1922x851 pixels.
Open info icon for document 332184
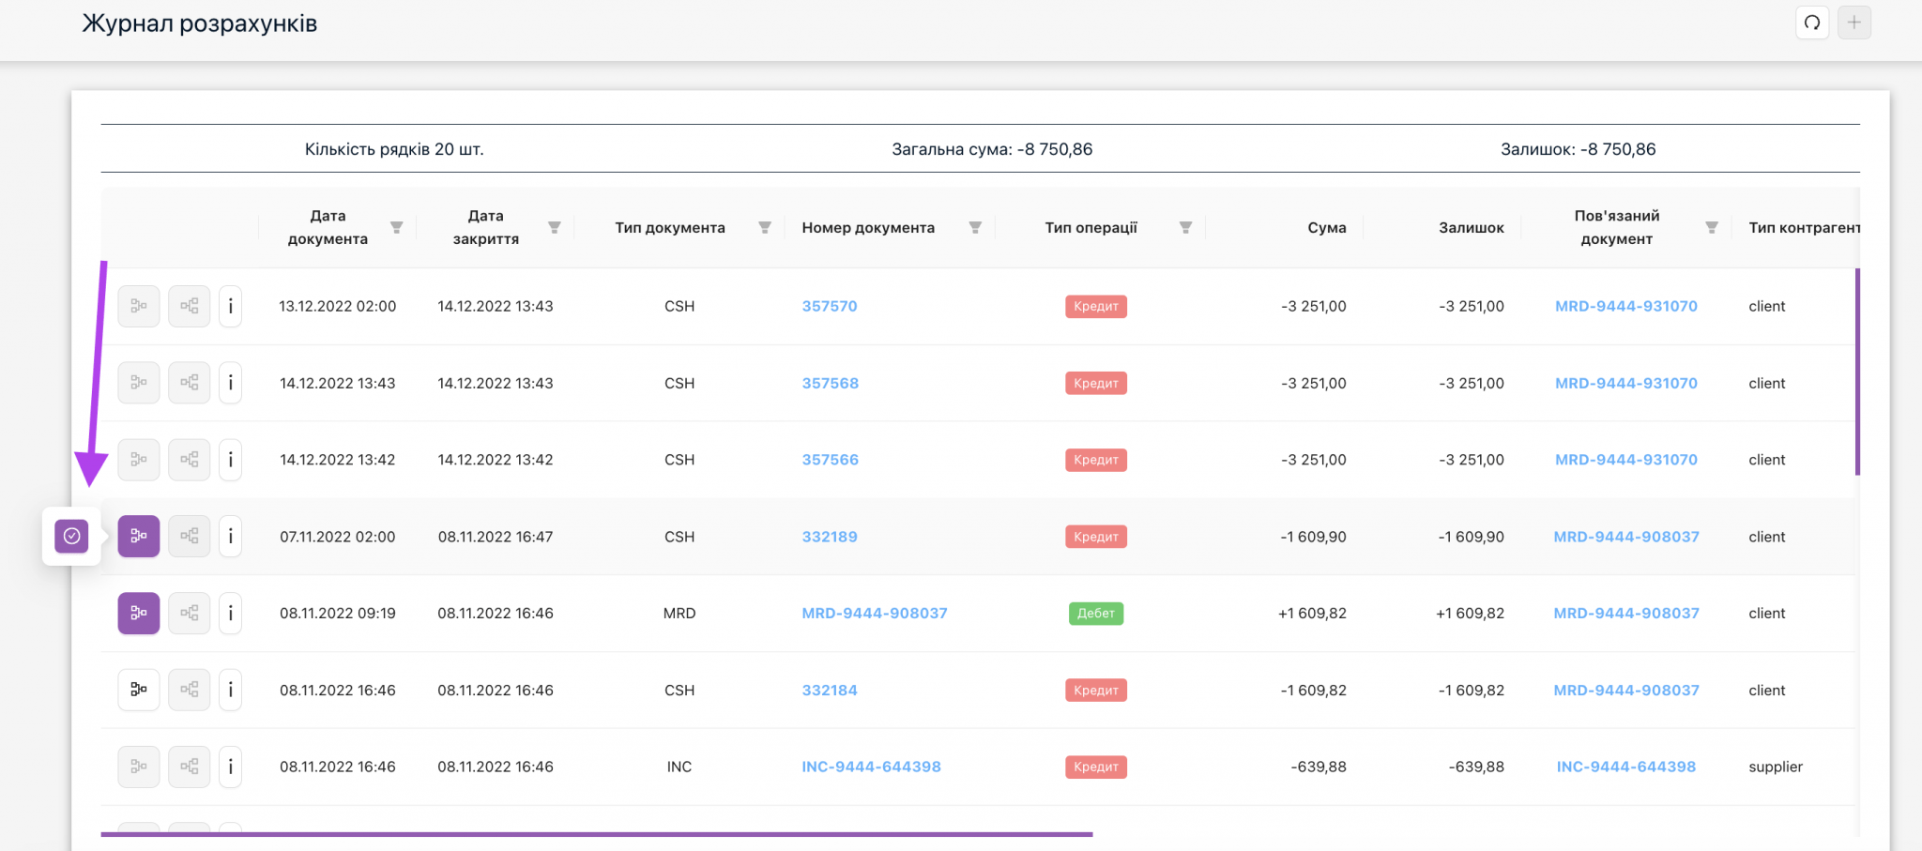coord(230,690)
